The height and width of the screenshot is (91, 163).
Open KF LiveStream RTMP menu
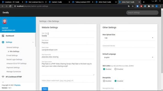(14, 77)
